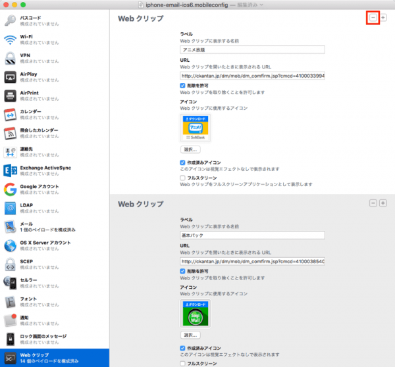Screen dimensions: 395x367
Task: Select the Web クリップ scissors icon
Action: click(x=10, y=358)
